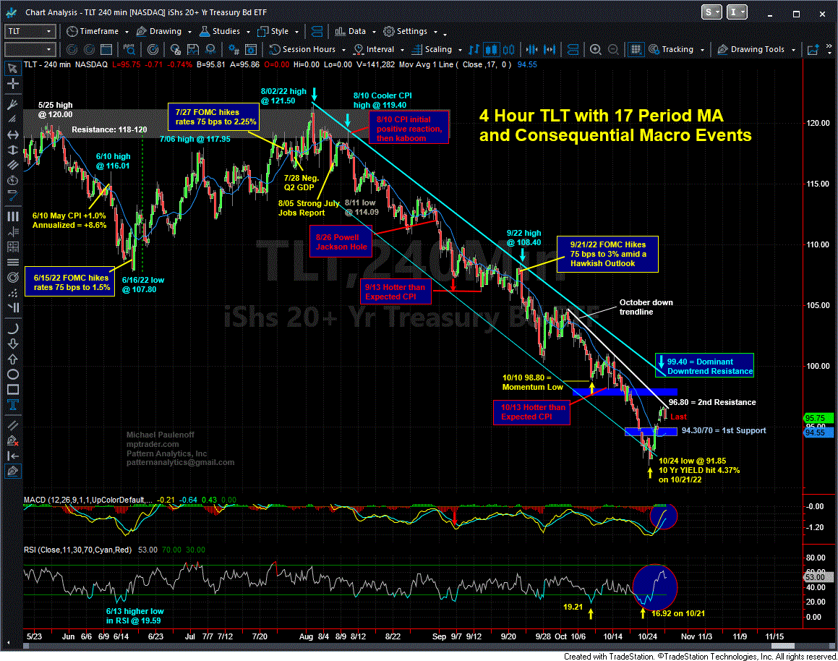Screen dimensions: 838x661
Task: Insert an up arrow drawing object
Action: pos(12,359)
